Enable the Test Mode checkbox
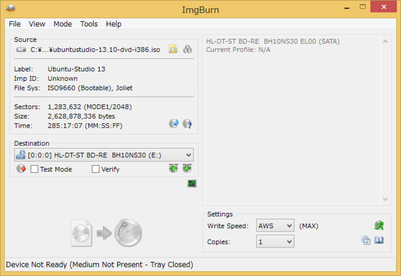401x276 pixels. click(x=34, y=169)
